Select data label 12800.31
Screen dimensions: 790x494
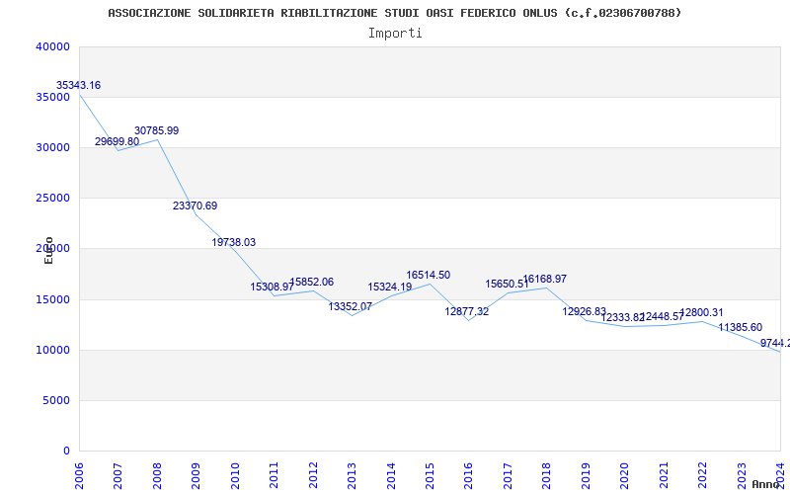pyautogui.click(x=701, y=312)
